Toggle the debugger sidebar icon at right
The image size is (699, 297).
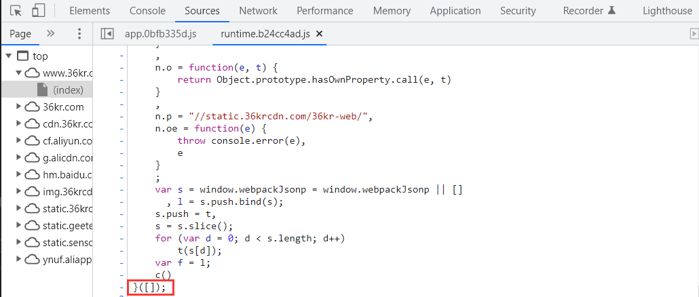pos(694,34)
